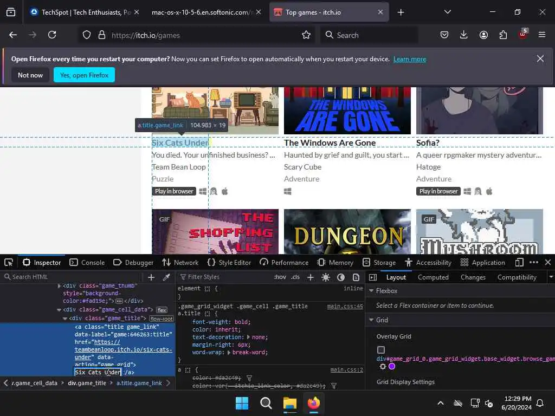Close the DevTools panel
The image size is (555, 416).
(548, 263)
